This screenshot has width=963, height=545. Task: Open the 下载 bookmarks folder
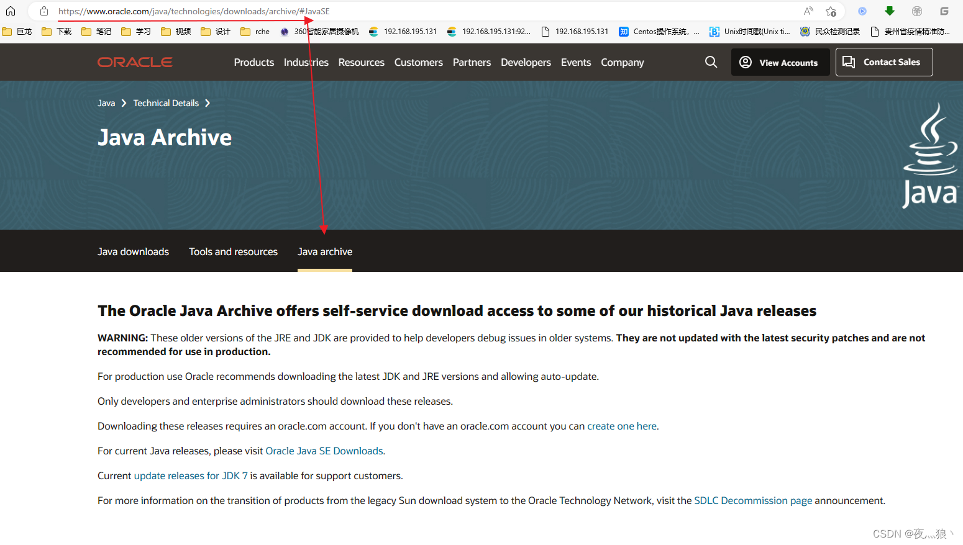57,32
